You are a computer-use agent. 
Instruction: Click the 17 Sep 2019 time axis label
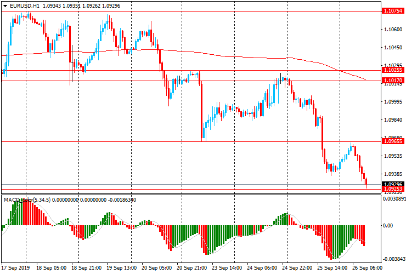click(15, 268)
